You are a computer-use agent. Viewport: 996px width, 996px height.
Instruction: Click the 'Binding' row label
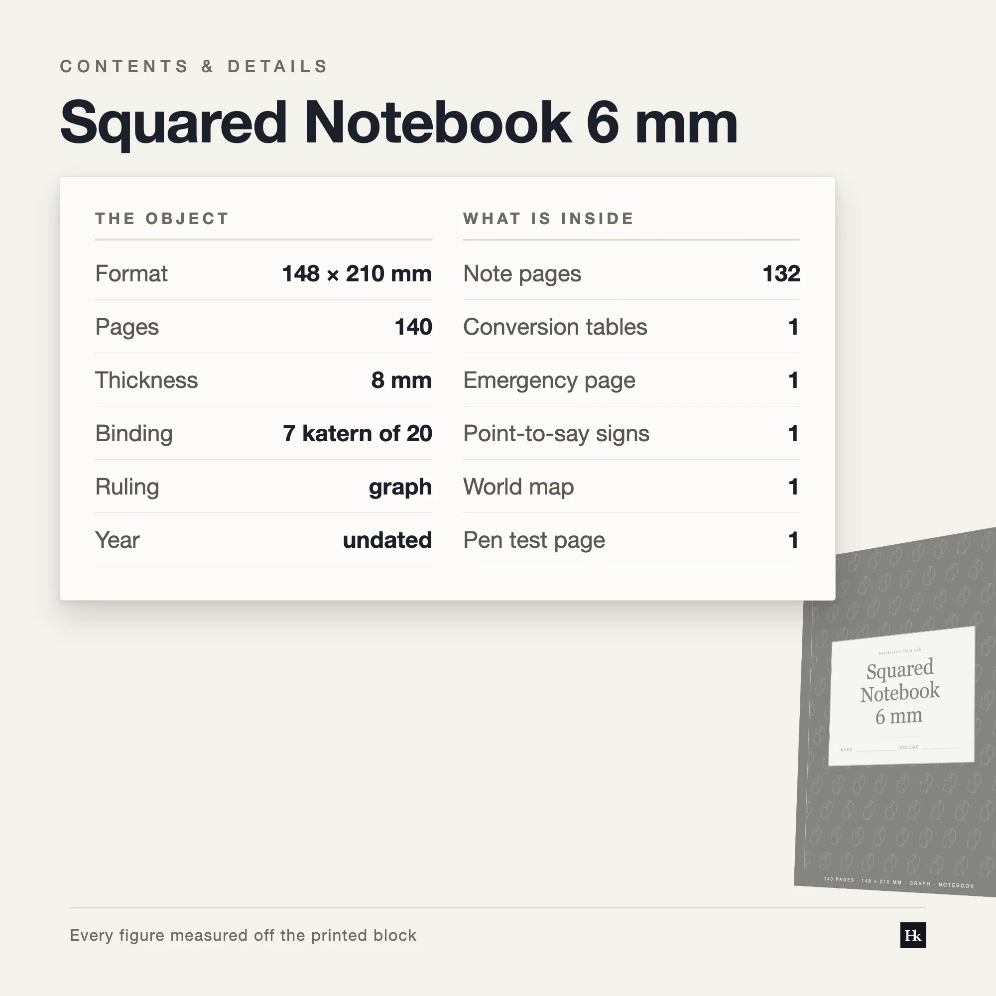click(x=133, y=434)
